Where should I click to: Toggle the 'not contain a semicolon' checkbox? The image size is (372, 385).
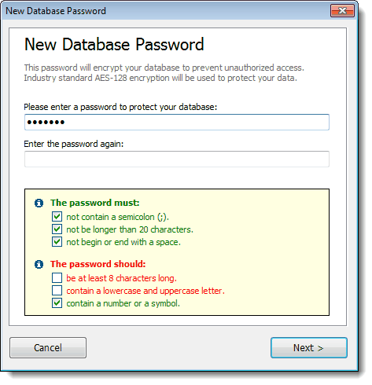[57, 217]
